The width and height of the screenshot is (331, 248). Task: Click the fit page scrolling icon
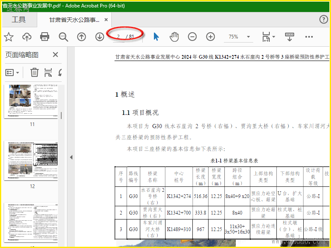(x=266, y=37)
